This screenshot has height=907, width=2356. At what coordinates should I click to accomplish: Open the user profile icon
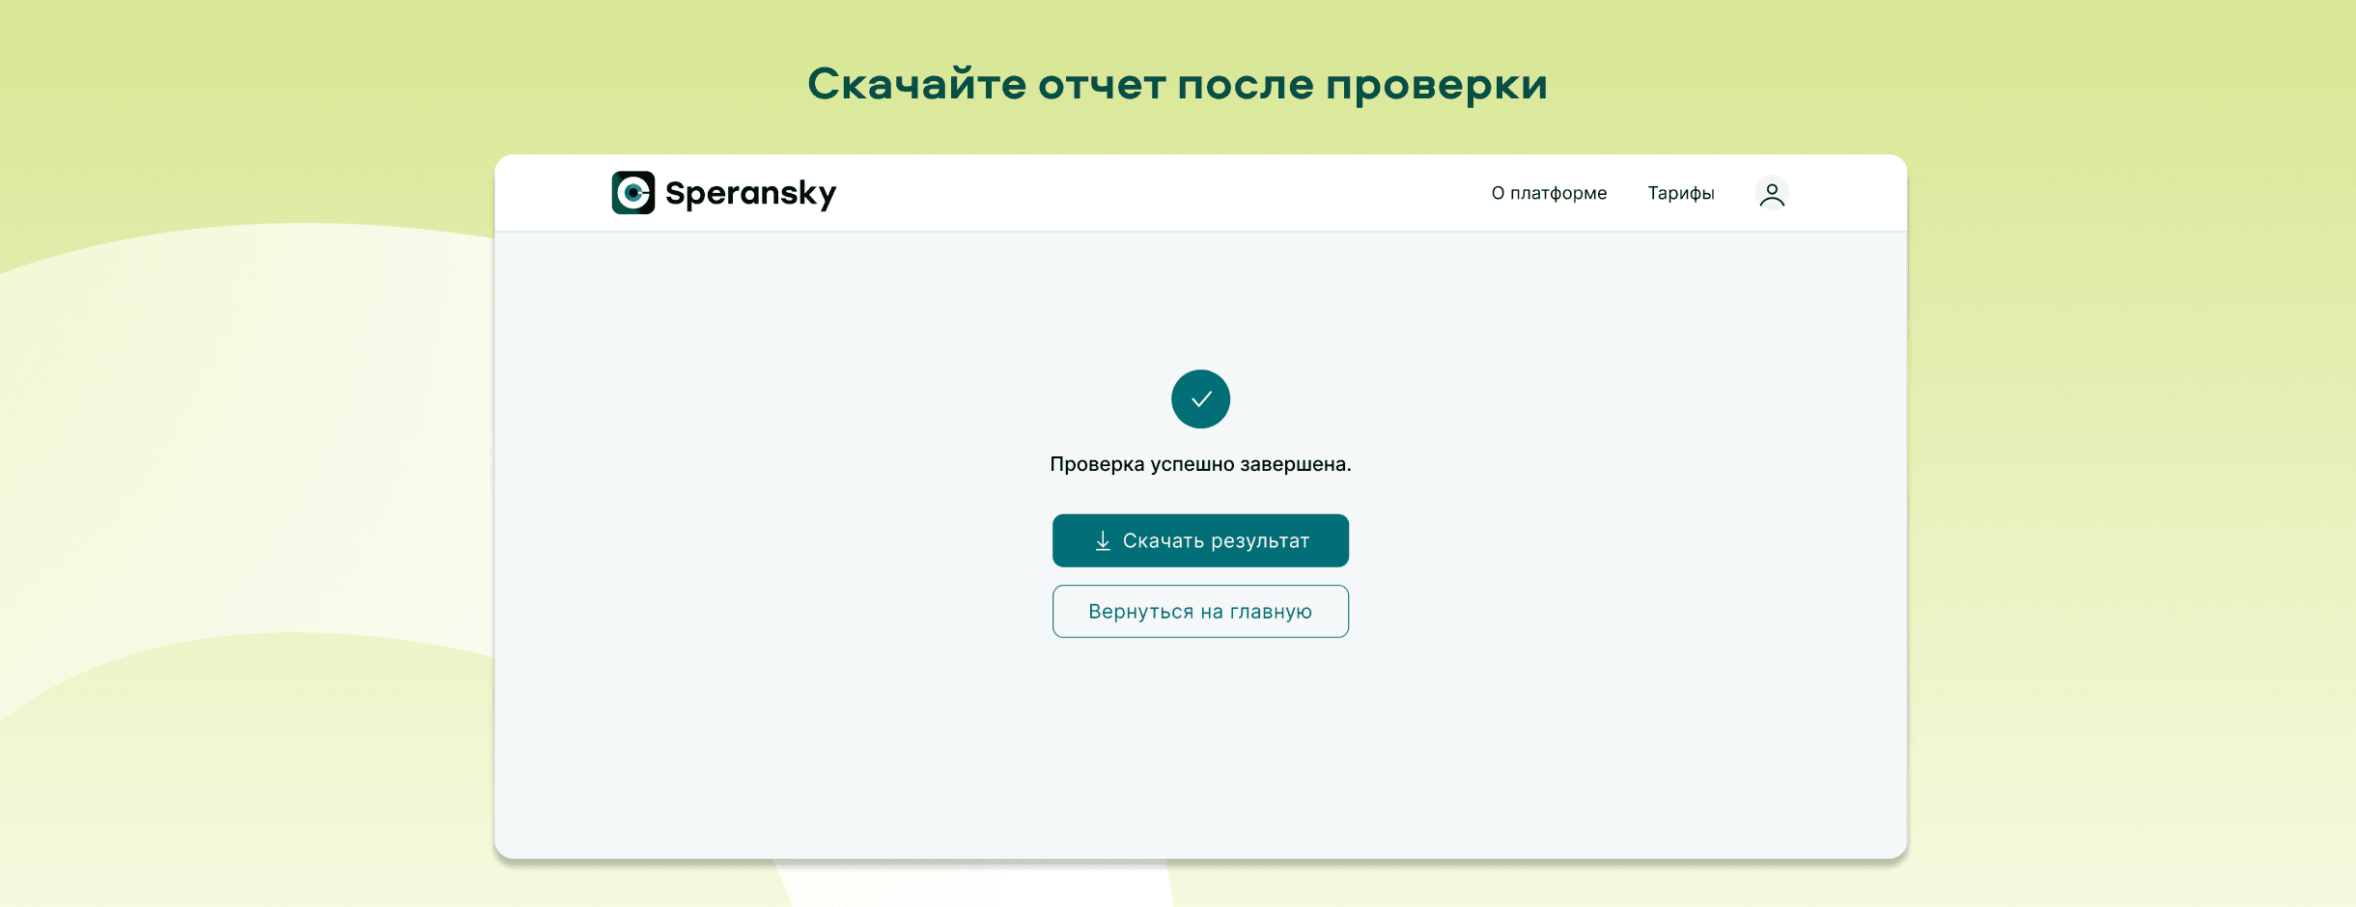[1772, 194]
